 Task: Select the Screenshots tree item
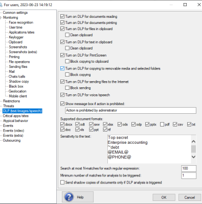[x=18, y=47]
